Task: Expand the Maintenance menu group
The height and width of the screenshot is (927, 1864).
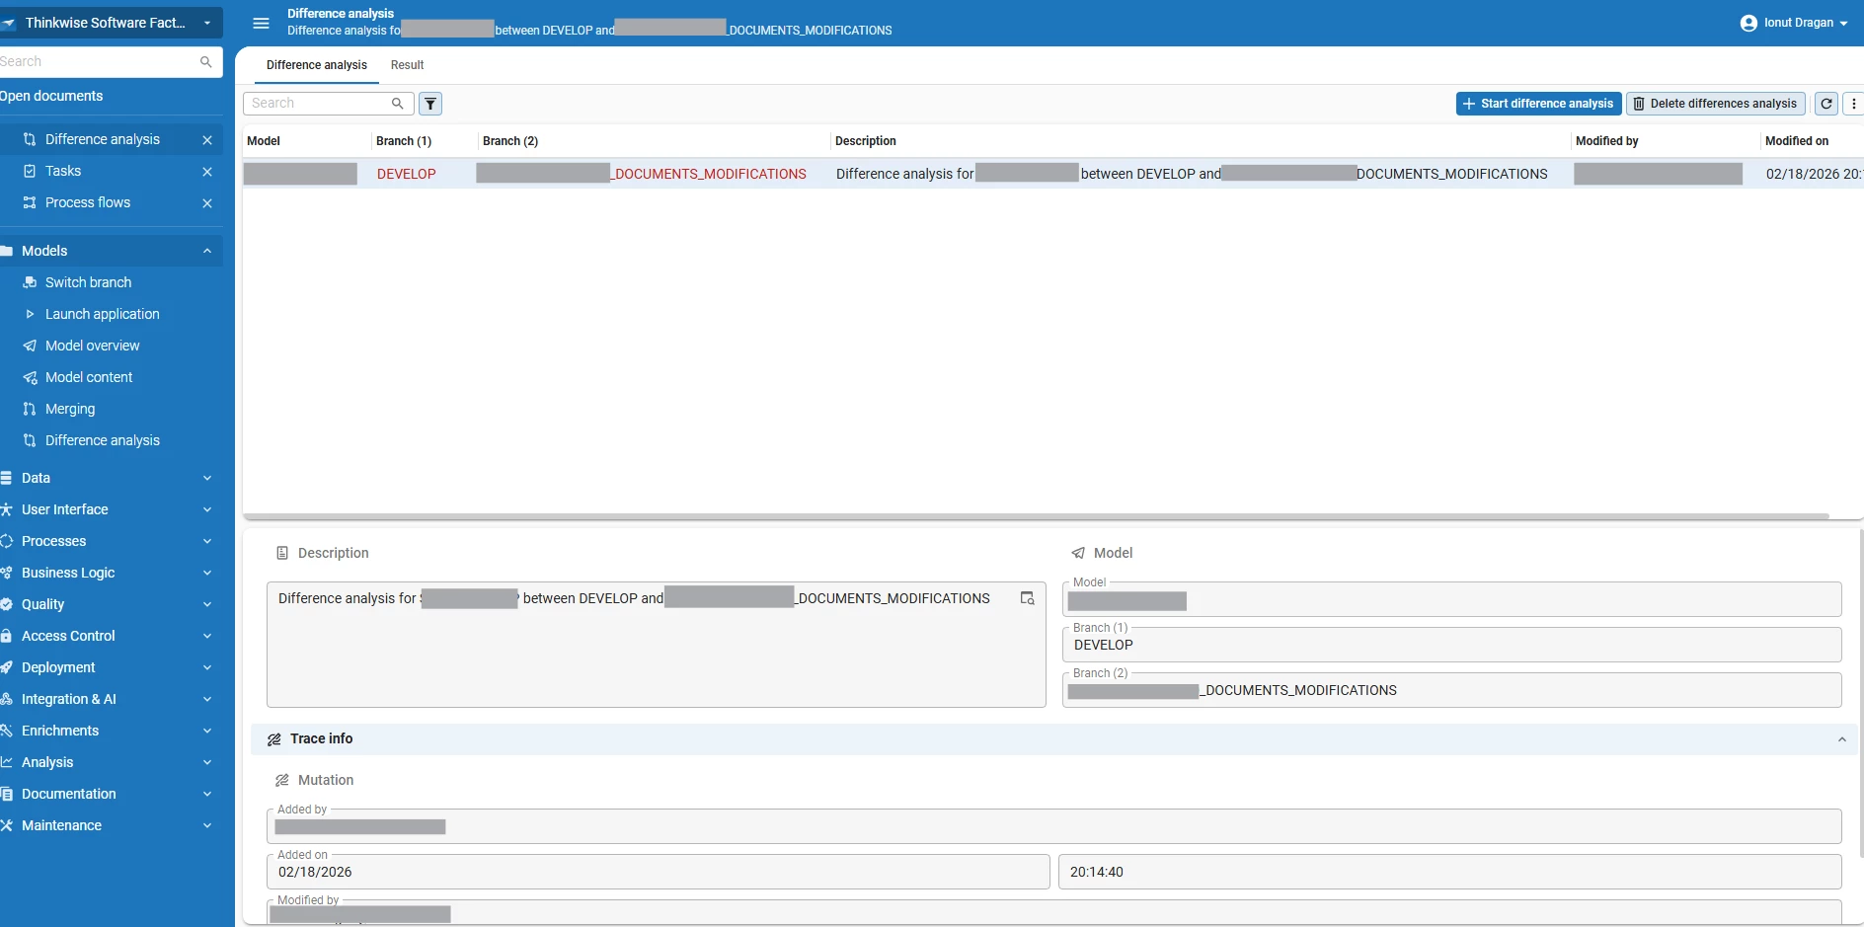Action: tap(207, 825)
